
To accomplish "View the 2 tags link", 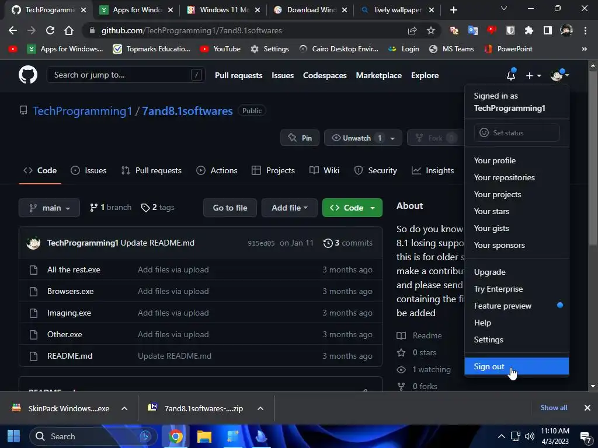I will 158,207.
